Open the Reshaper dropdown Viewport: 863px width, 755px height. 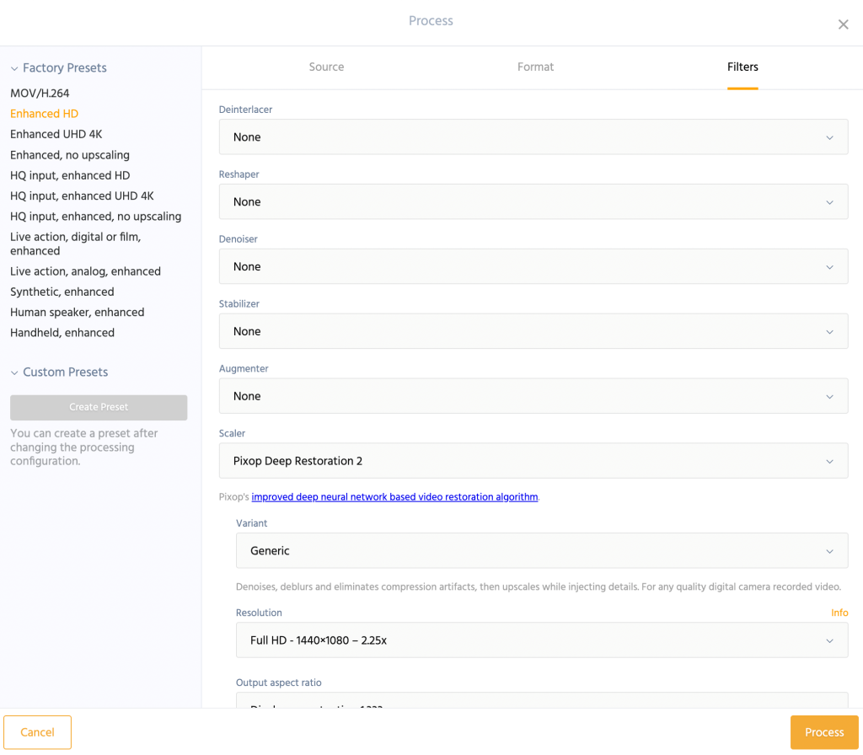click(533, 202)
